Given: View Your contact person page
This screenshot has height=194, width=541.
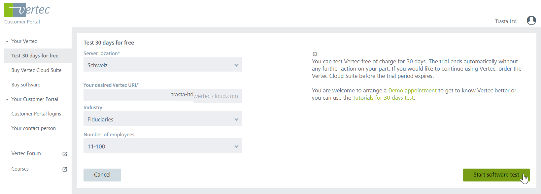Looking at the screenshot, I should 34,128.
